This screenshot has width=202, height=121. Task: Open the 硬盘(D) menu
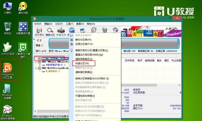48,24
